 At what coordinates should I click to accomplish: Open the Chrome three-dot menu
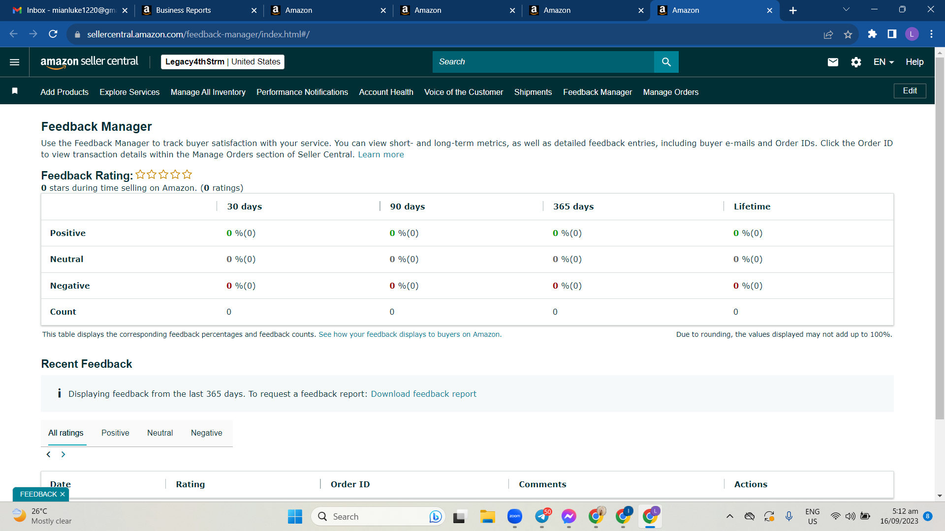coord(932,34)
